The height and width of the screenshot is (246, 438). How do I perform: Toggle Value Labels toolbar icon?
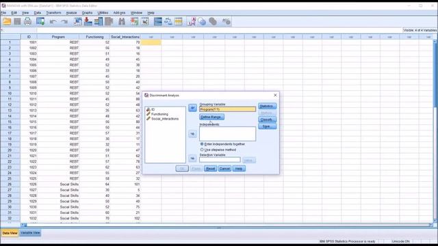192,21
